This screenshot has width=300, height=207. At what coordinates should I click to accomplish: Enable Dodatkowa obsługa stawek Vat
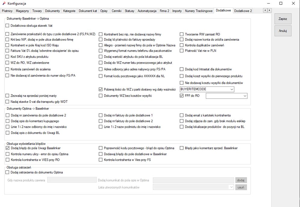coord(7,25)
